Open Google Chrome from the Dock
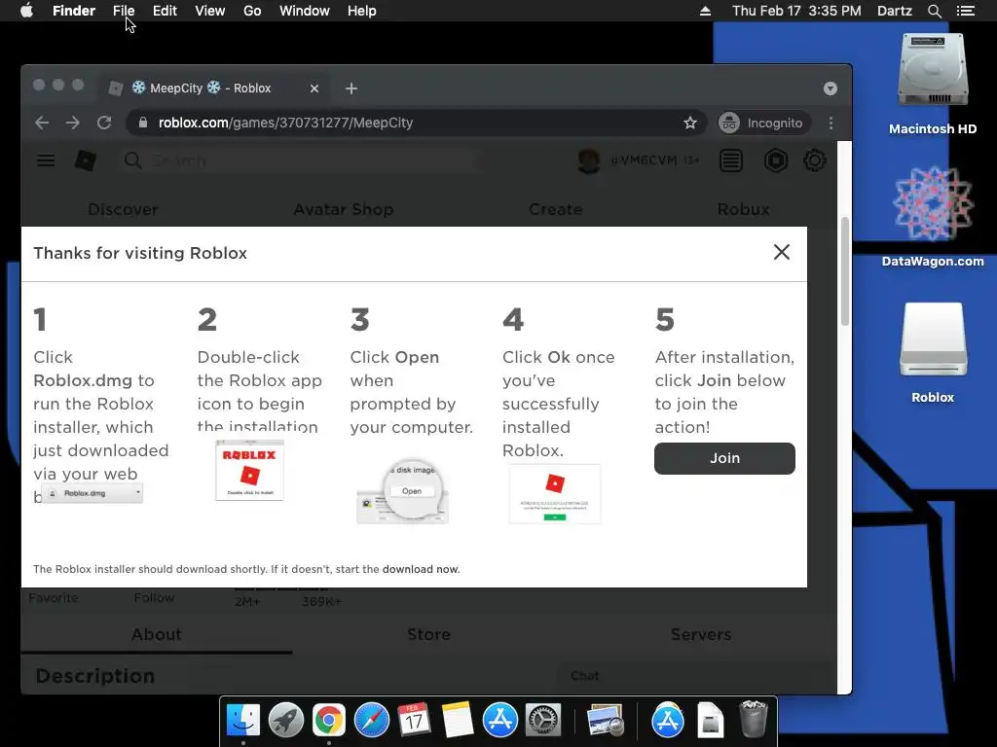The width and height of the screenshot is (997, 747). click(329, 721)
